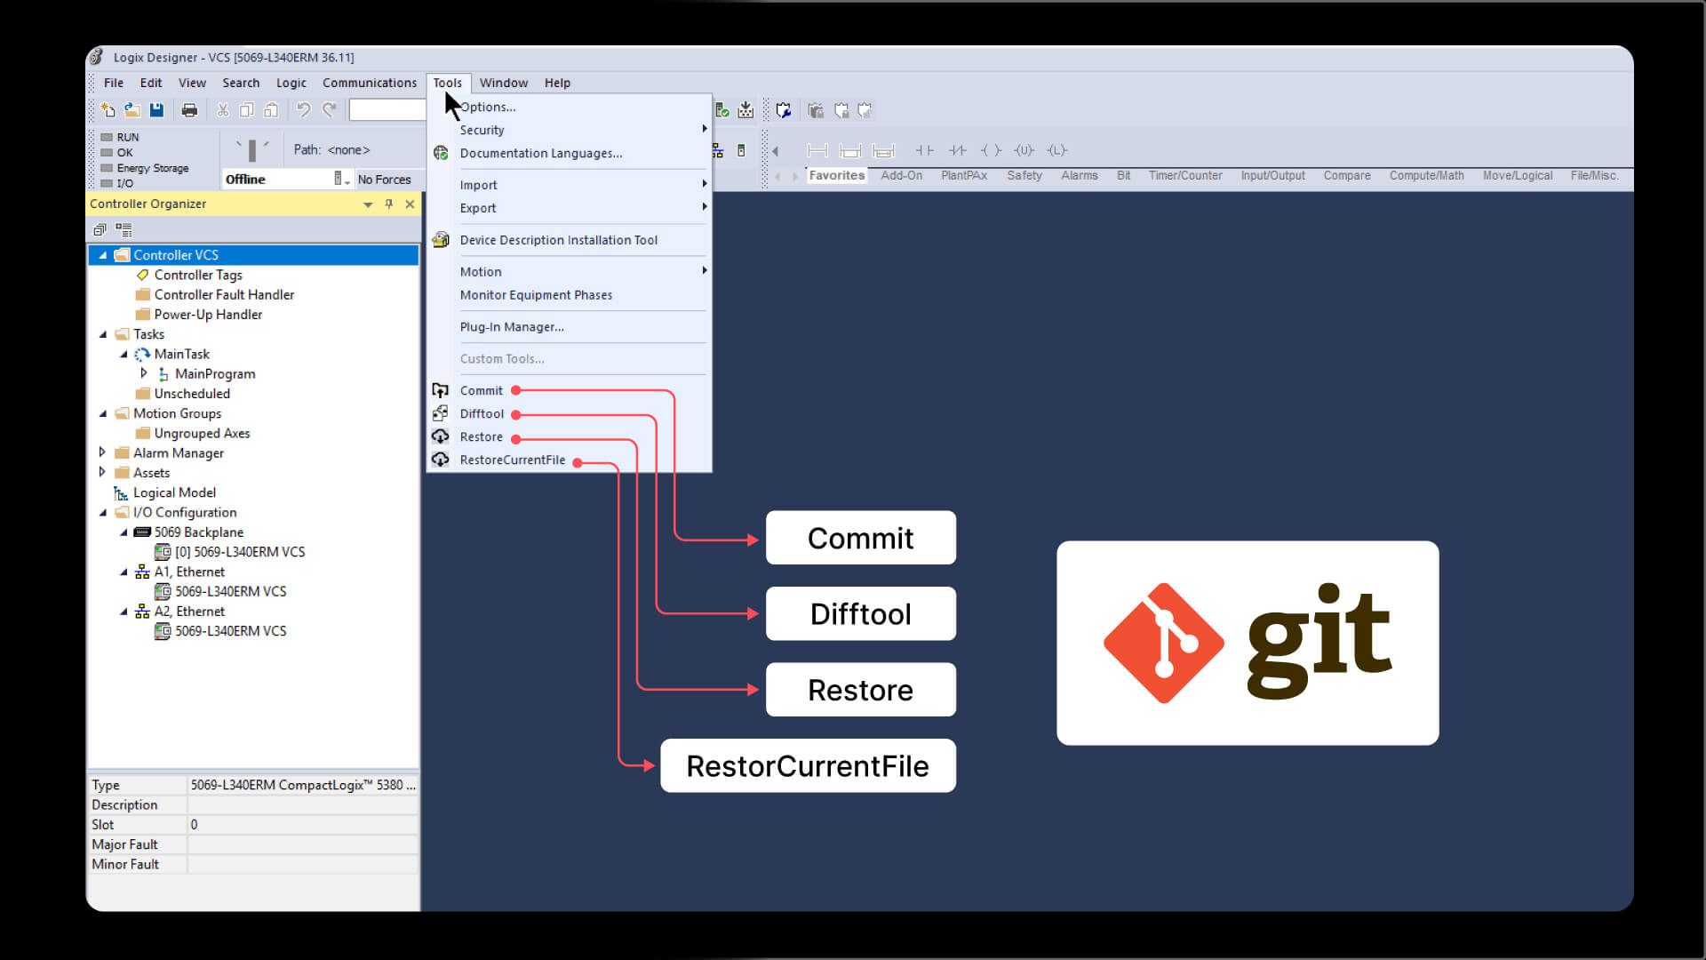Toggle the auto-hide pin on Controller Organizer
The width and height of the screenshot is (1706, 960).
(x=388, y=204)
